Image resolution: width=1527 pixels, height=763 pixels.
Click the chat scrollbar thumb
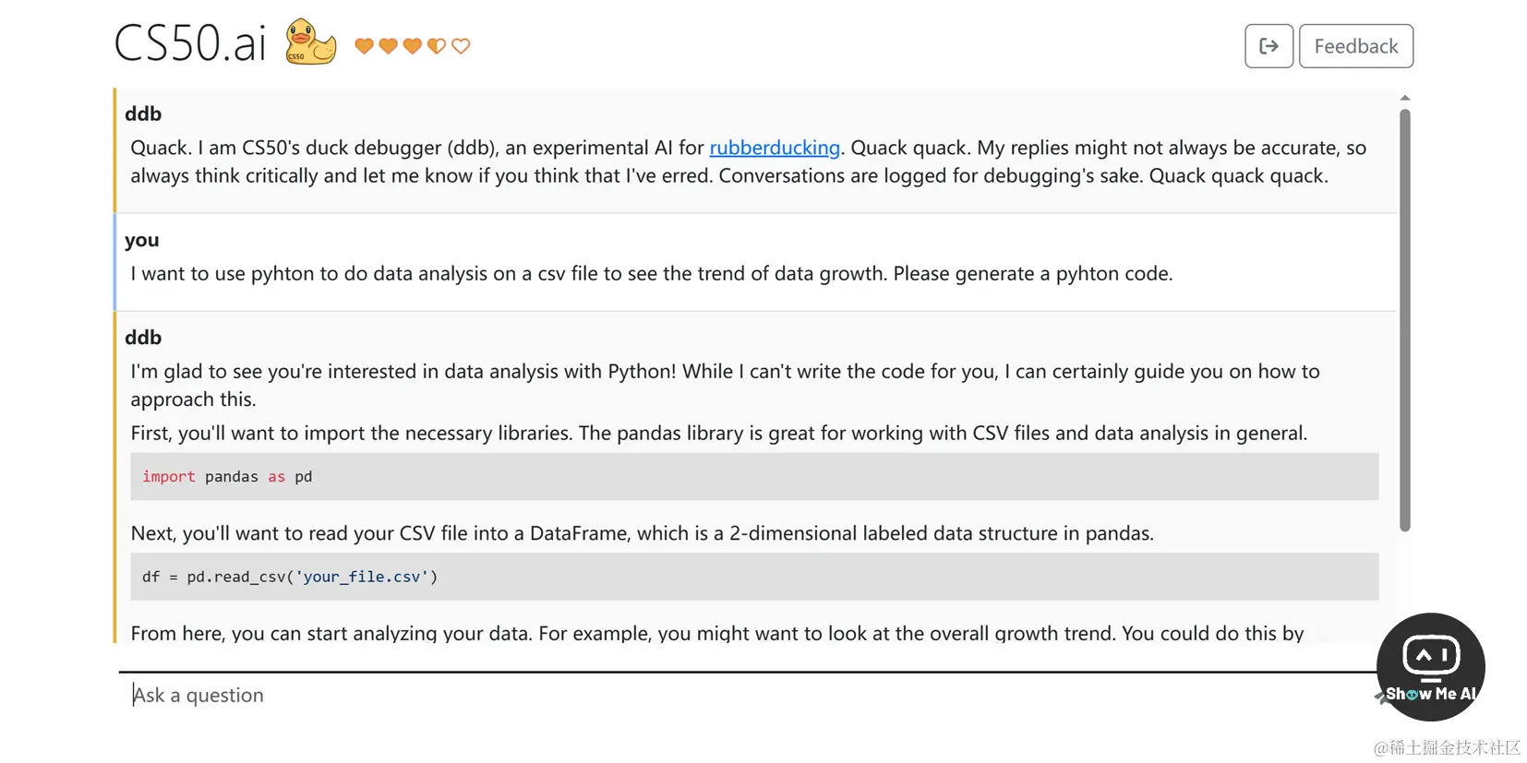click(1404, 319)
